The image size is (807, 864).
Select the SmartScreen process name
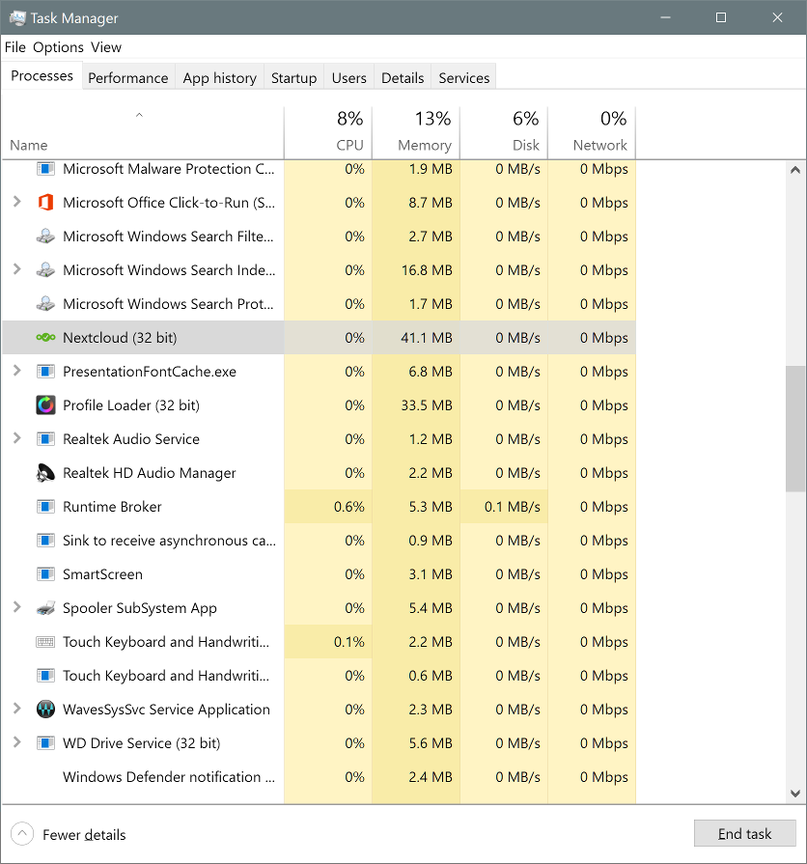[102, 574]
